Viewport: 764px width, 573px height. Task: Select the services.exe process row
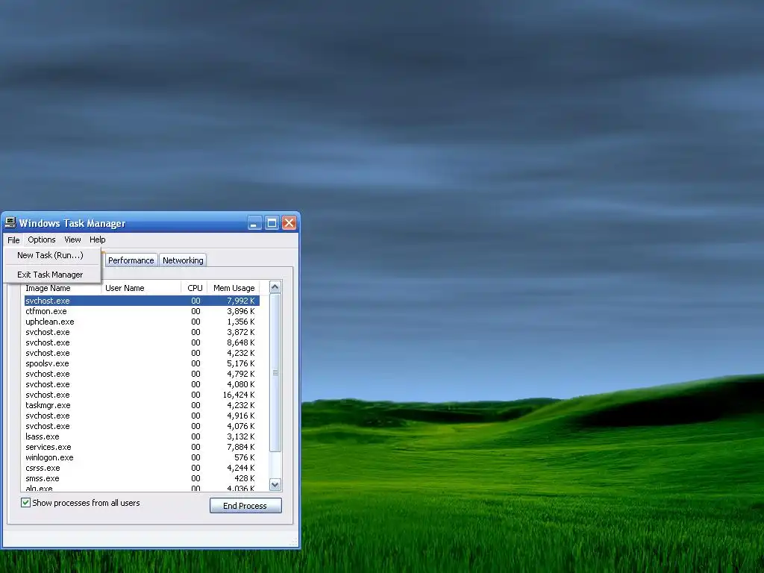[x=142, y=448]
